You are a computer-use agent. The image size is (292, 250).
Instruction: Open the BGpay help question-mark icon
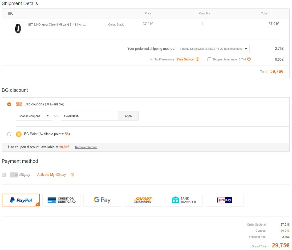(x=72, y=174)
